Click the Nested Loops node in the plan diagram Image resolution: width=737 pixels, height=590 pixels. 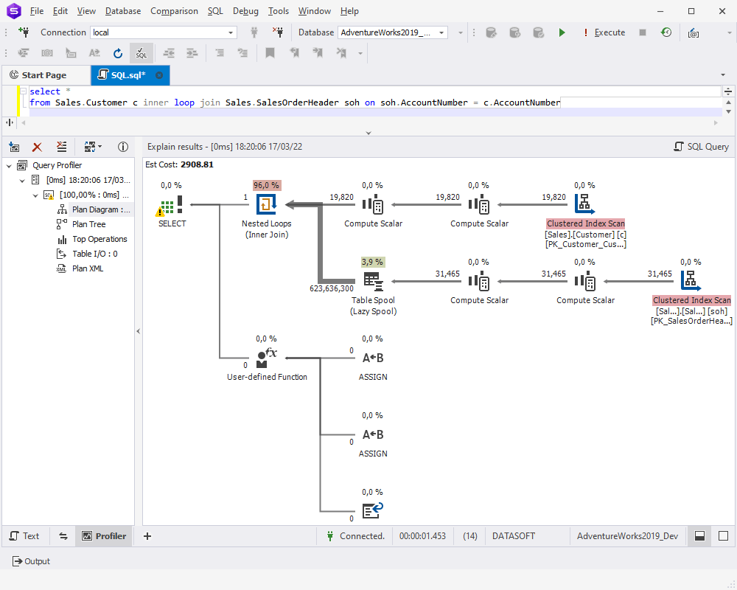(x=267, y=204)
